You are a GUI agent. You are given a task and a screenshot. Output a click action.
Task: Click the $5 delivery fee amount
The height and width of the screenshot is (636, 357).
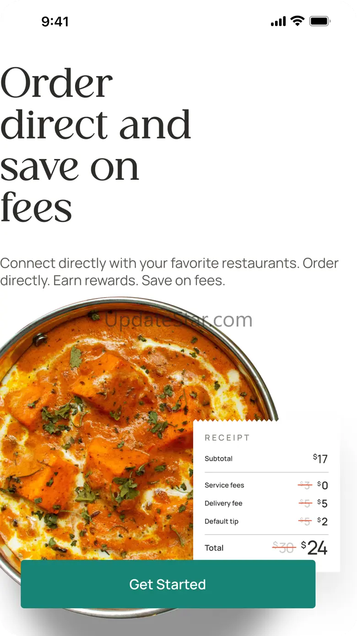click(x=323, y=503)
